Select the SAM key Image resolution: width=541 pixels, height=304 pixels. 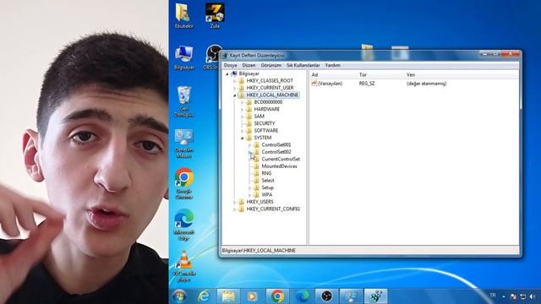(x=259, y=117)
